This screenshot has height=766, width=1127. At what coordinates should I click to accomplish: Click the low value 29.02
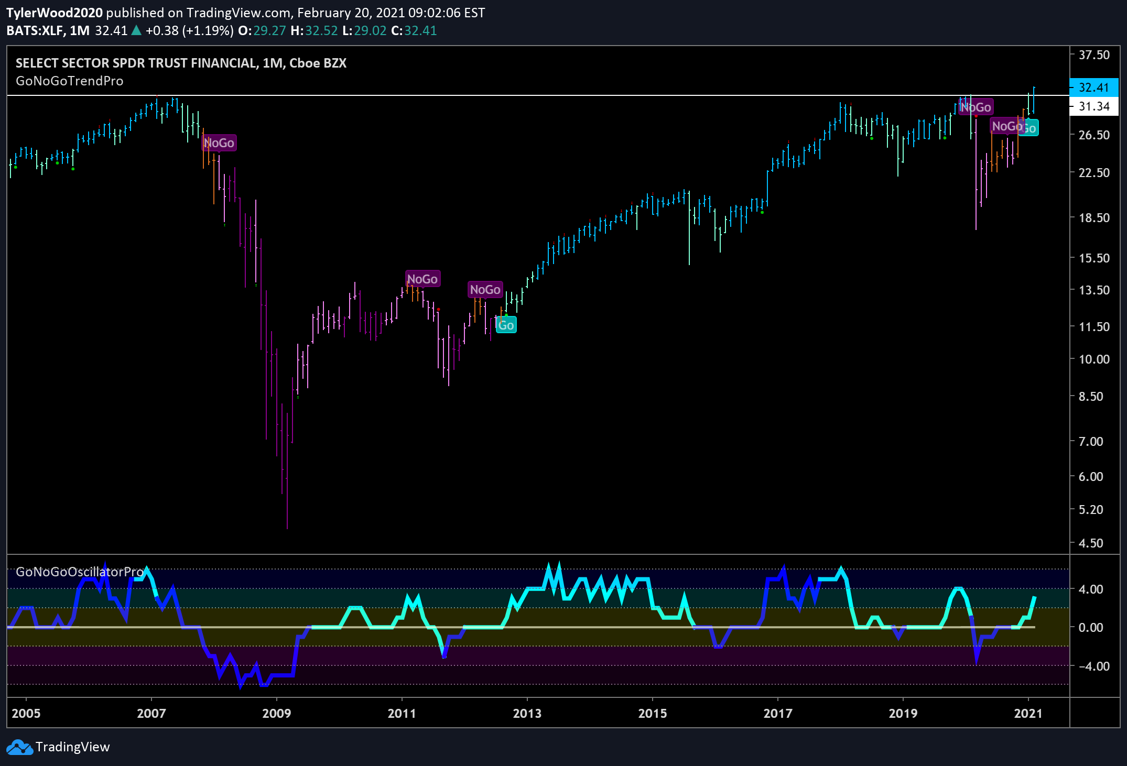coord(370,30)
